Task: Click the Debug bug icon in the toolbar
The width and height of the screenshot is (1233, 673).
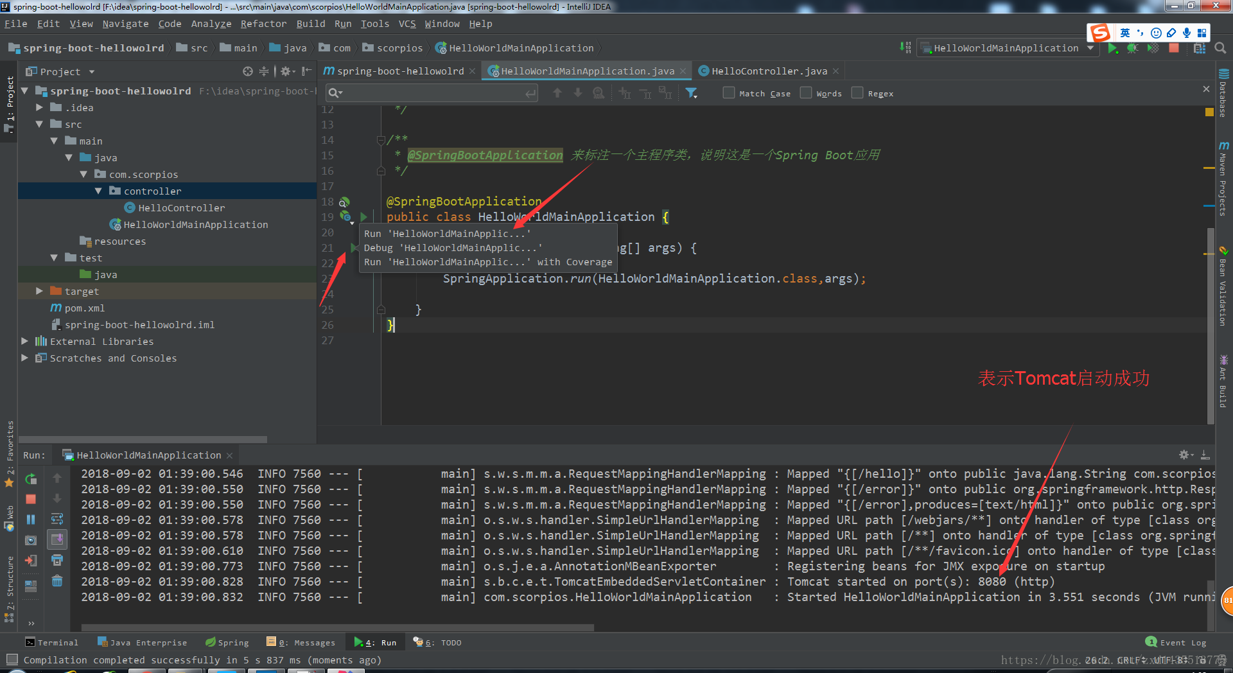Action: tap(1133, 48)
